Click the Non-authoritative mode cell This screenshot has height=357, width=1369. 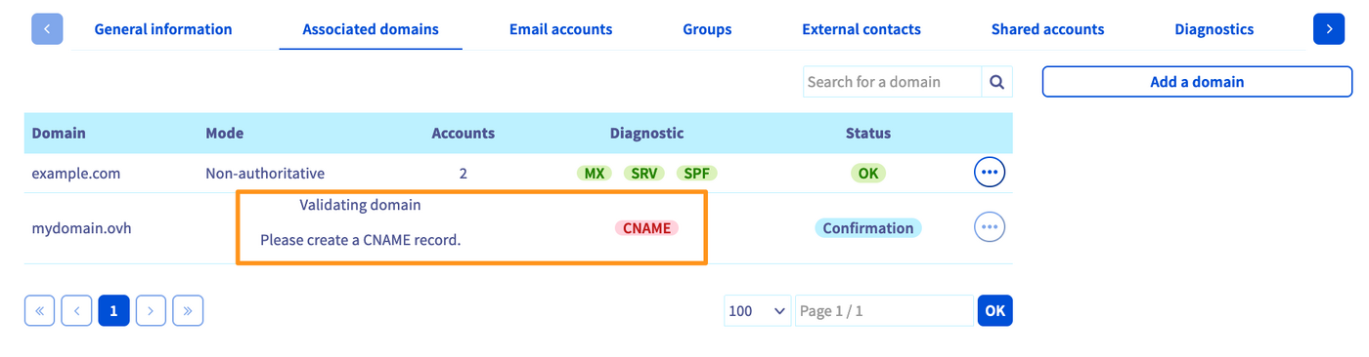265,174
